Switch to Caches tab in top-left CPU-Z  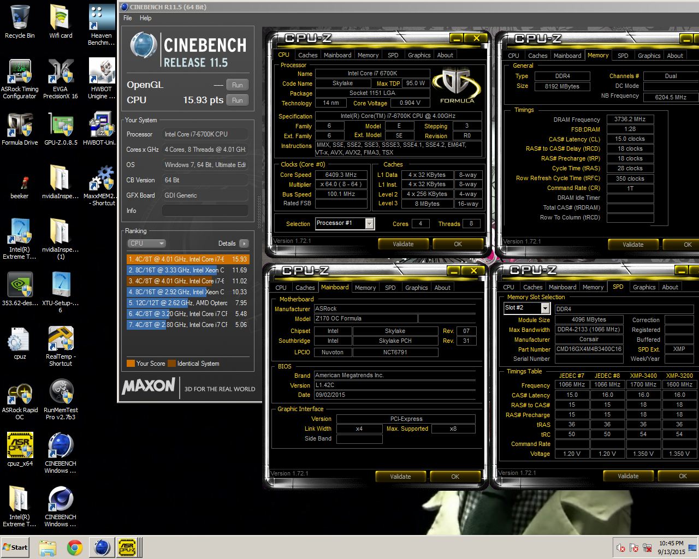(x=307, y=55)
